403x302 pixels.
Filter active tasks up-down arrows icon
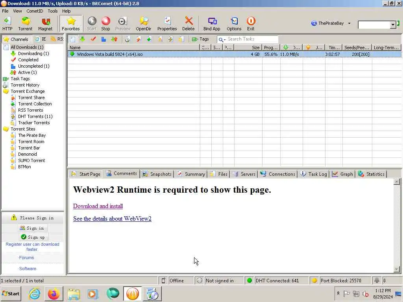click(114, 39)
